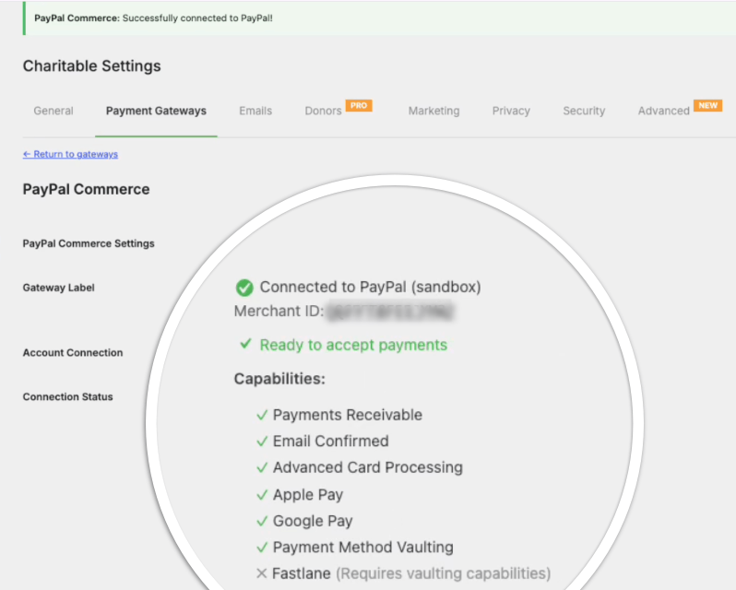Click the 'PayPal Commerce' section heading
This screenshot has width=736, height=590.
[87, 190]
